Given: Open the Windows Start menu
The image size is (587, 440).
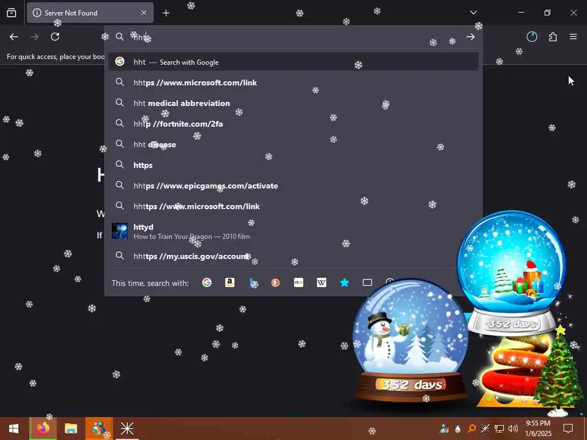Looking at the screenshot, I should [x=14, y=429].
